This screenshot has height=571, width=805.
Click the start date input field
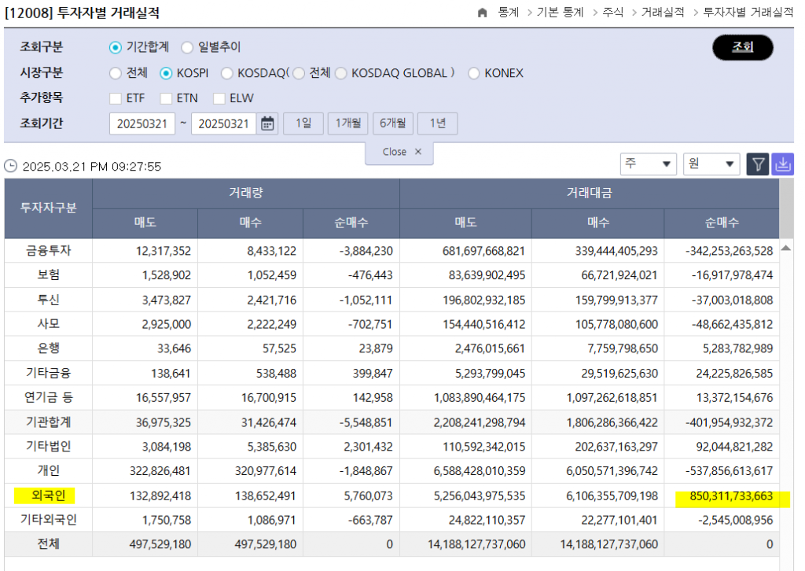coord(142,123)
